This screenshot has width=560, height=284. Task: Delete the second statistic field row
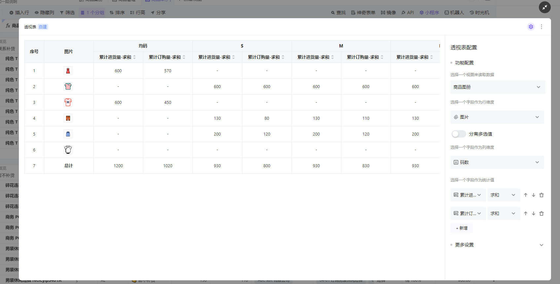[x=542, y=213]
